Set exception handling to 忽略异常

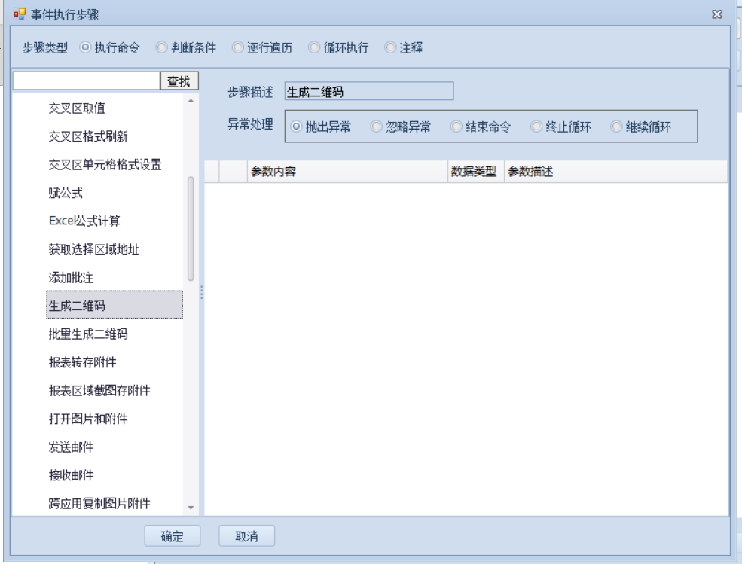377,127
